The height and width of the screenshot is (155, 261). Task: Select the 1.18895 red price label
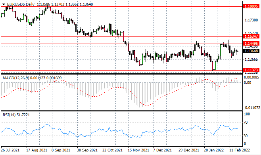coord(251,6)
